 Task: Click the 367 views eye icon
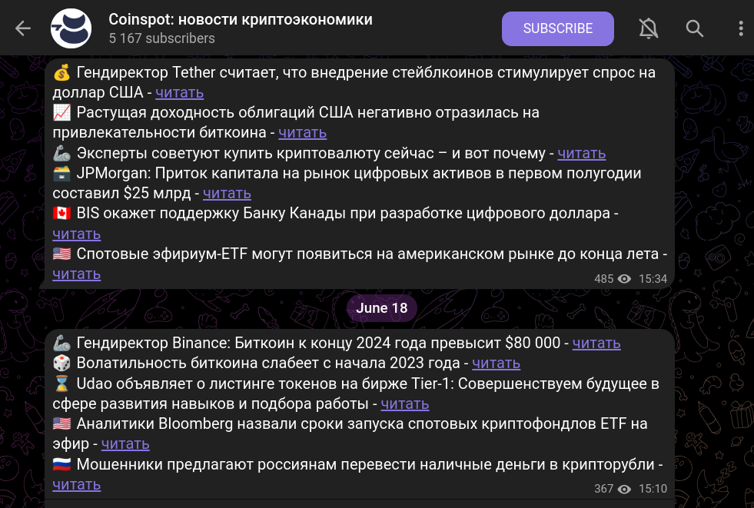point(624,489)
